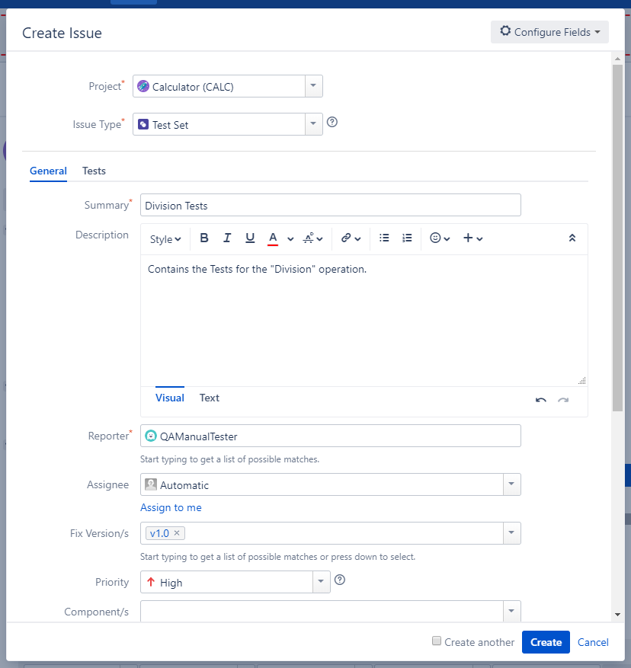This screenshot has width=631, height=668.
Task: Switch editor to Visual mode
Action: point(170,398)
